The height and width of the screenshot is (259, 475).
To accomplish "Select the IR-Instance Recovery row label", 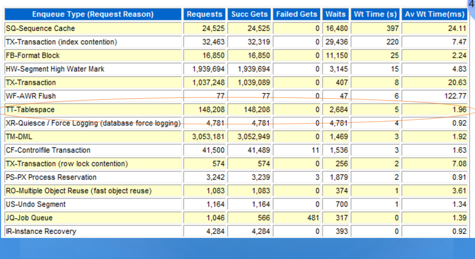I will [41, 231].
